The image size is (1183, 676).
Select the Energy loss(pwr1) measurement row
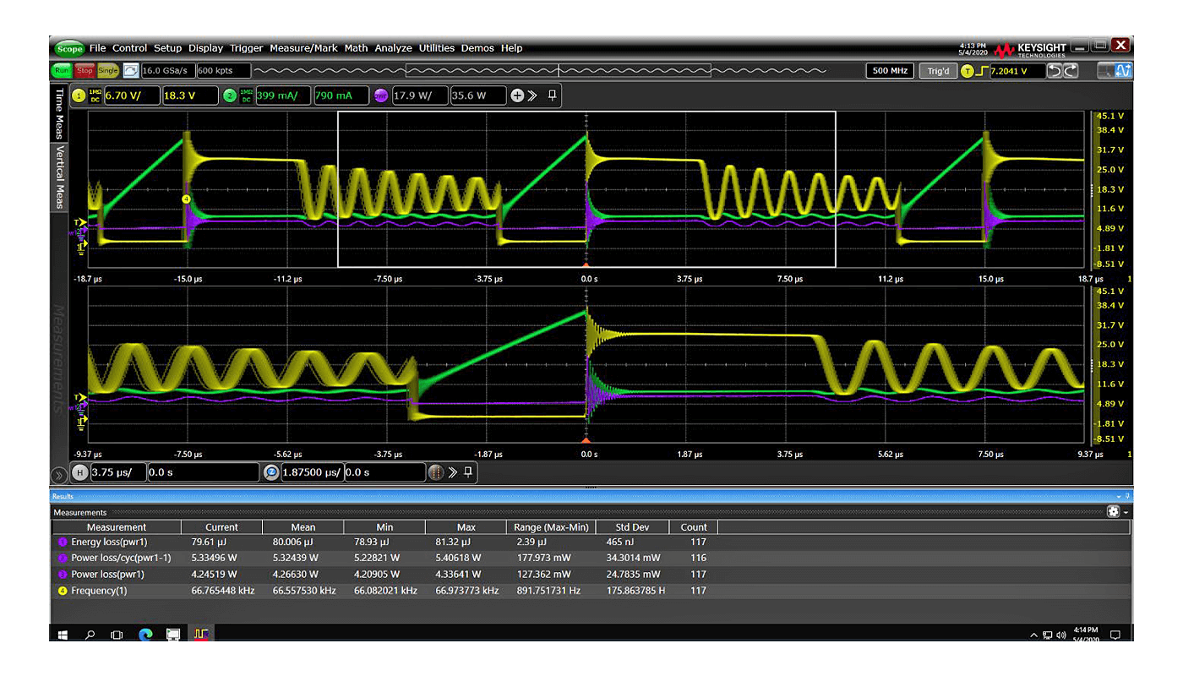[591, 542]
